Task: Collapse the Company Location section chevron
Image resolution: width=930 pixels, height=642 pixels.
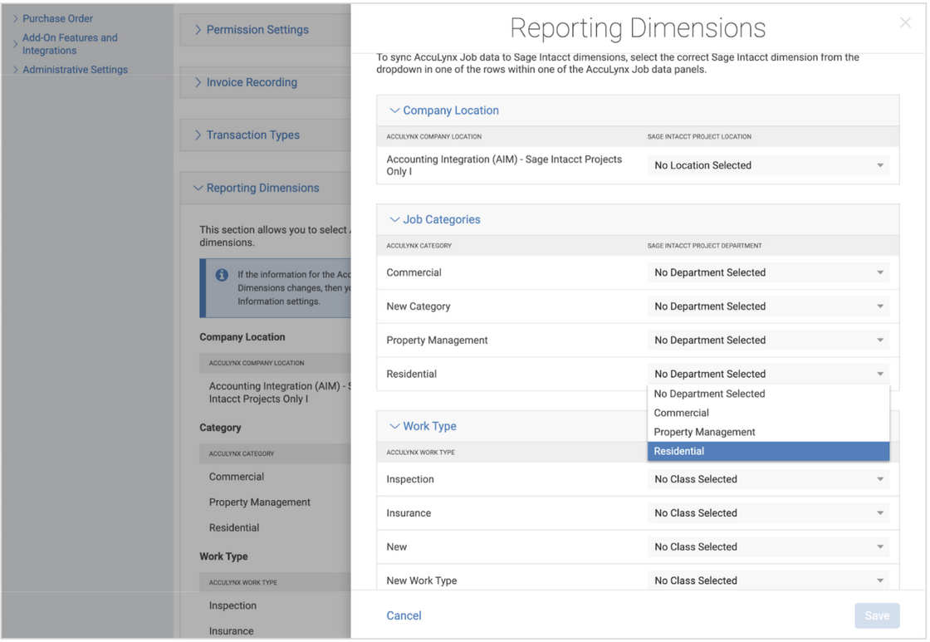Action: [394, 110]
